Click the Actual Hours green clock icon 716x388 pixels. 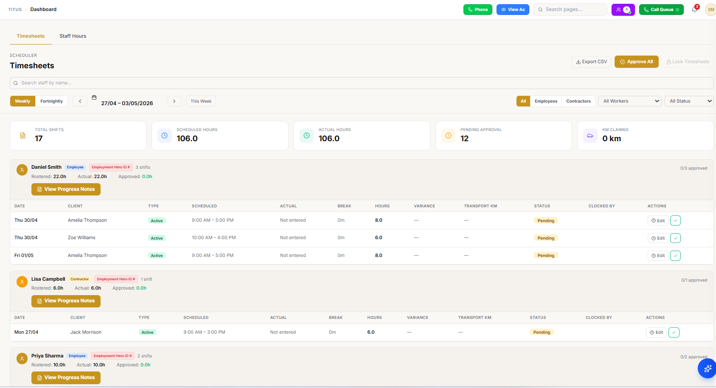click(x=306, y=136)
